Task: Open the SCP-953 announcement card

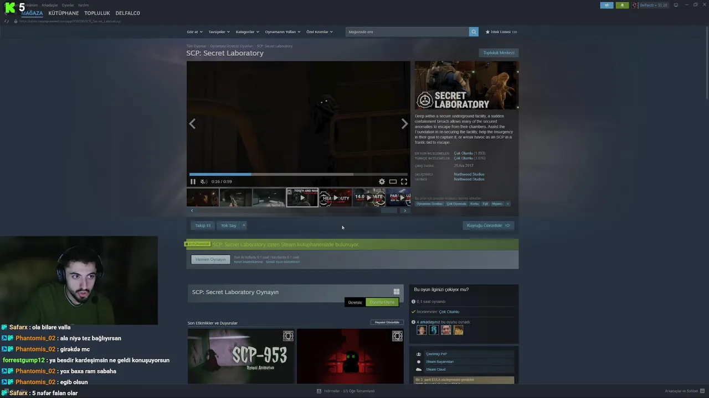Action: [x=240, y=356]
